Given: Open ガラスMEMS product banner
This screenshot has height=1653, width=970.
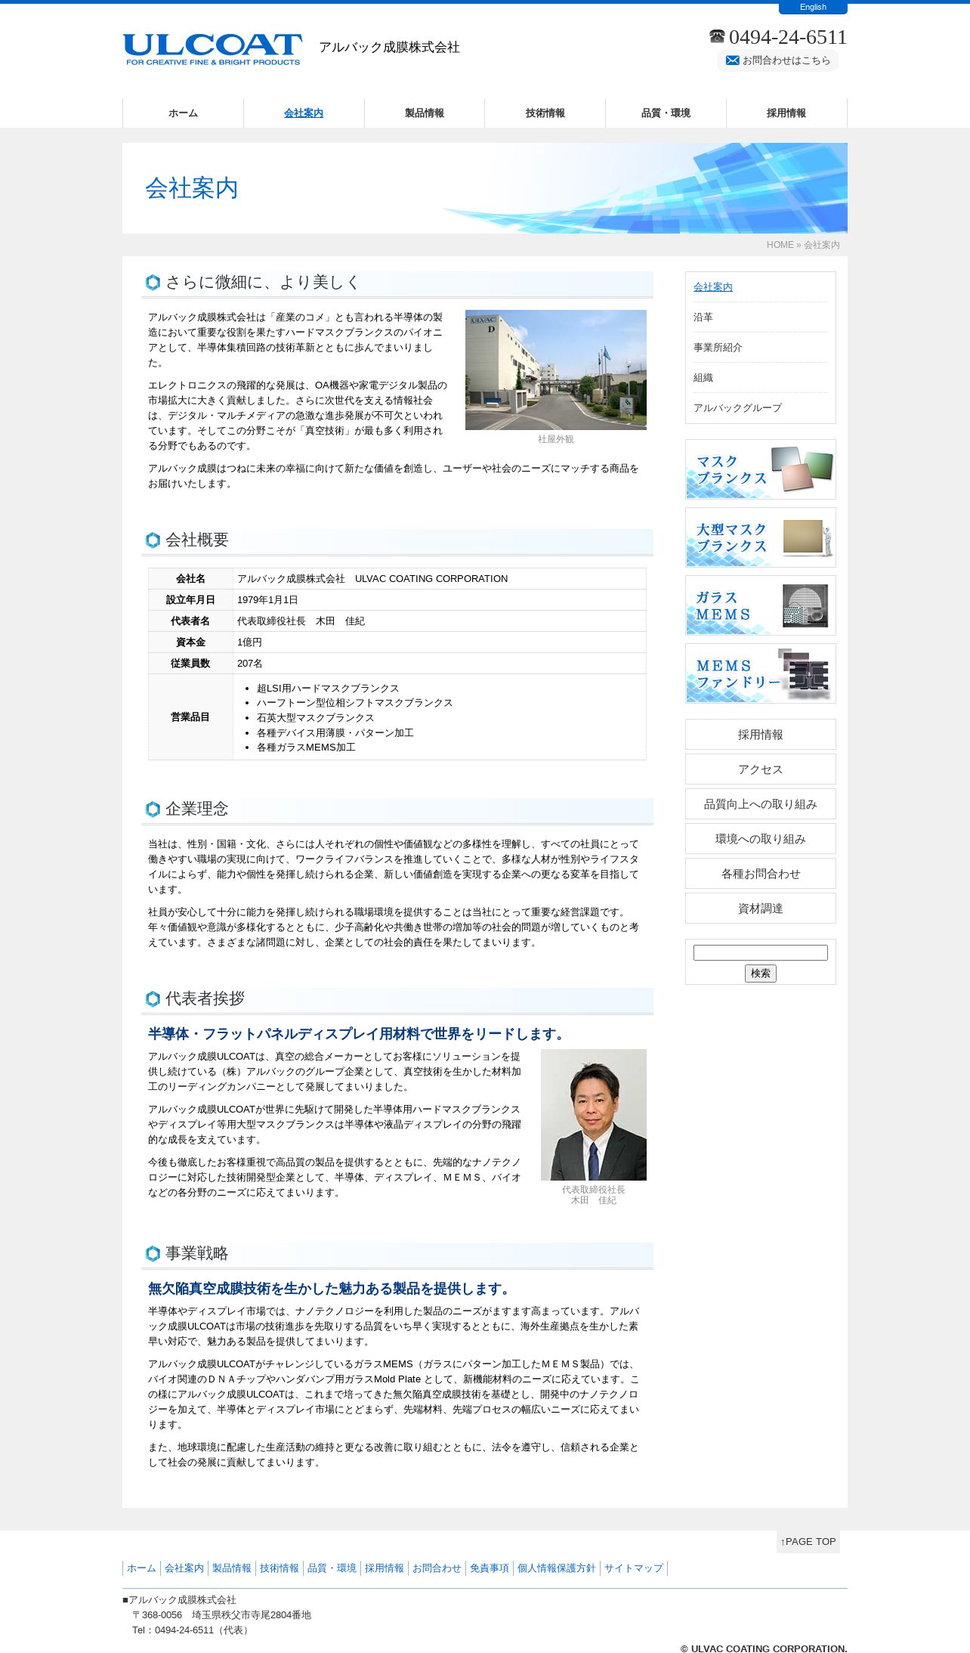Looking at the screenshot, I should tap(761, 605).
